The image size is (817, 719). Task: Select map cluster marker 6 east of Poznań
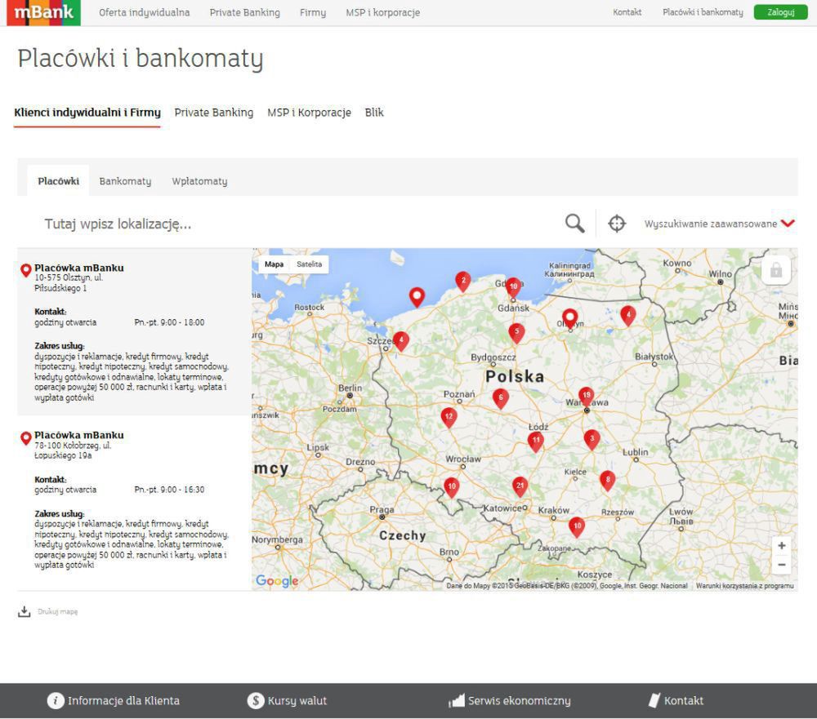coord(500,398)
